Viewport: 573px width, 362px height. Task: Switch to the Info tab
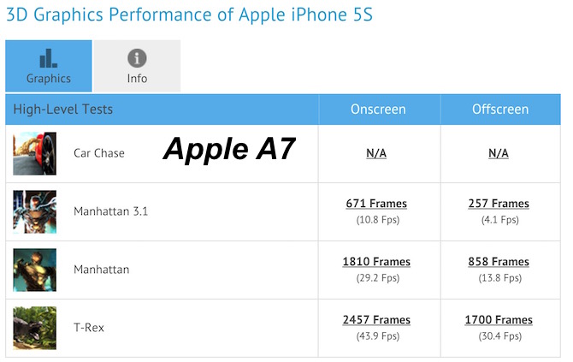(137, 66)
